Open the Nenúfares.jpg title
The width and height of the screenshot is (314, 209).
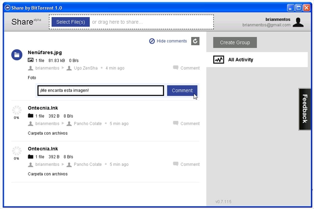point(45,53)
